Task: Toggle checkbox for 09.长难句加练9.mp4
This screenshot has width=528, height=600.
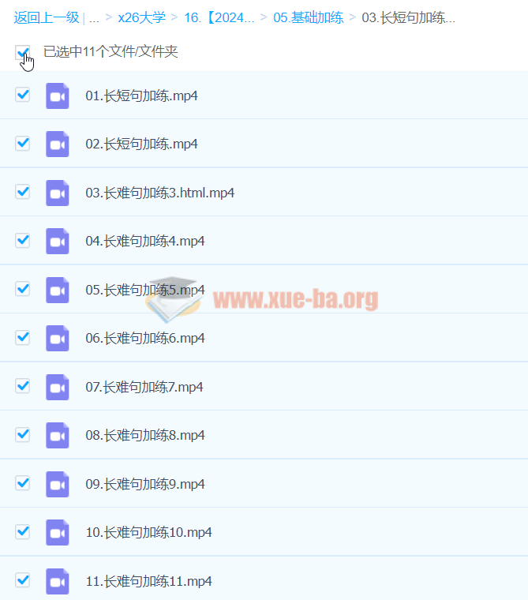Action: tap(23, 483)
